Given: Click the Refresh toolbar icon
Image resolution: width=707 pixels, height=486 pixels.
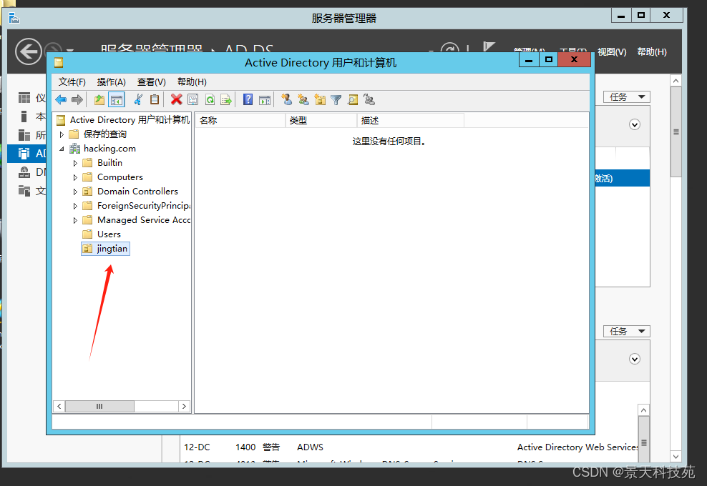Looking at the screenshot, I should (210, 99).
